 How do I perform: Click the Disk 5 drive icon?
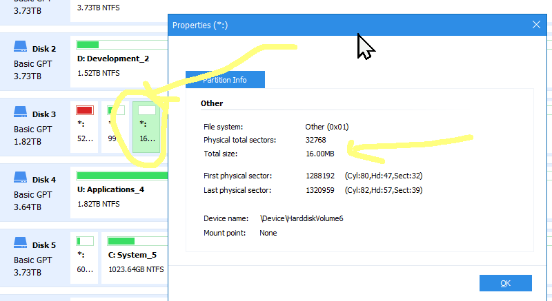click(x=21, y=242)
